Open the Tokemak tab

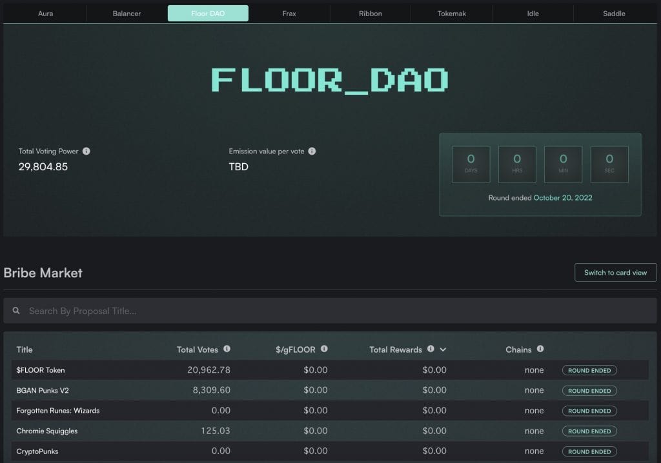pos(451,14)
